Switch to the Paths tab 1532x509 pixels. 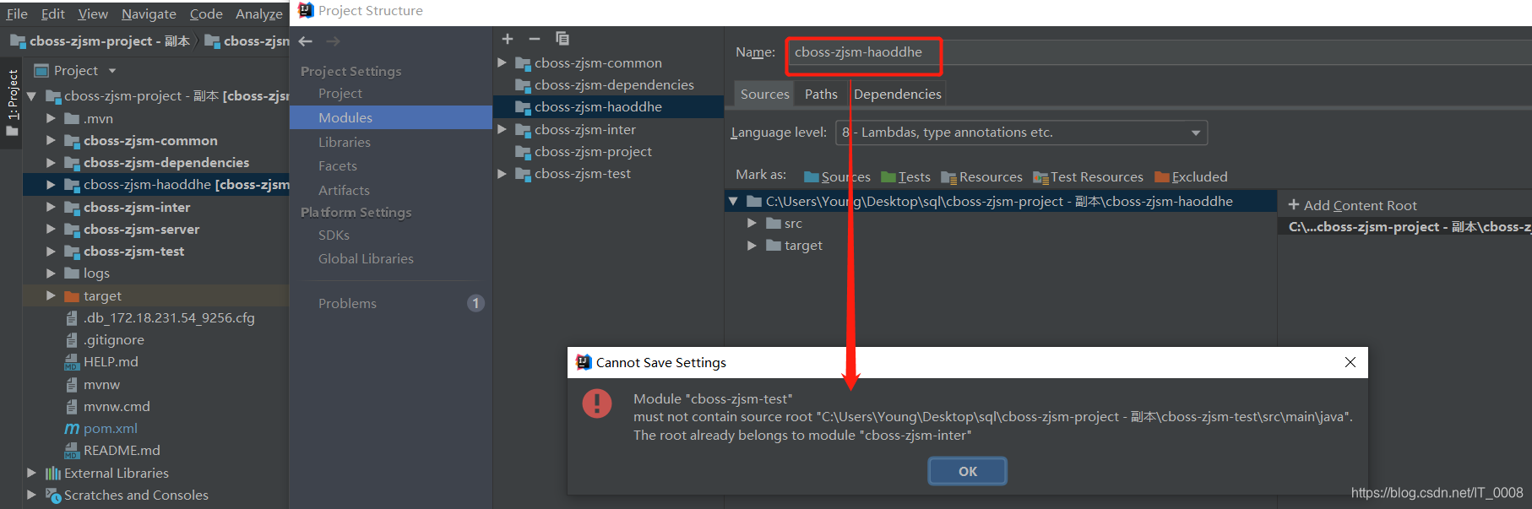tap(821, 94)
